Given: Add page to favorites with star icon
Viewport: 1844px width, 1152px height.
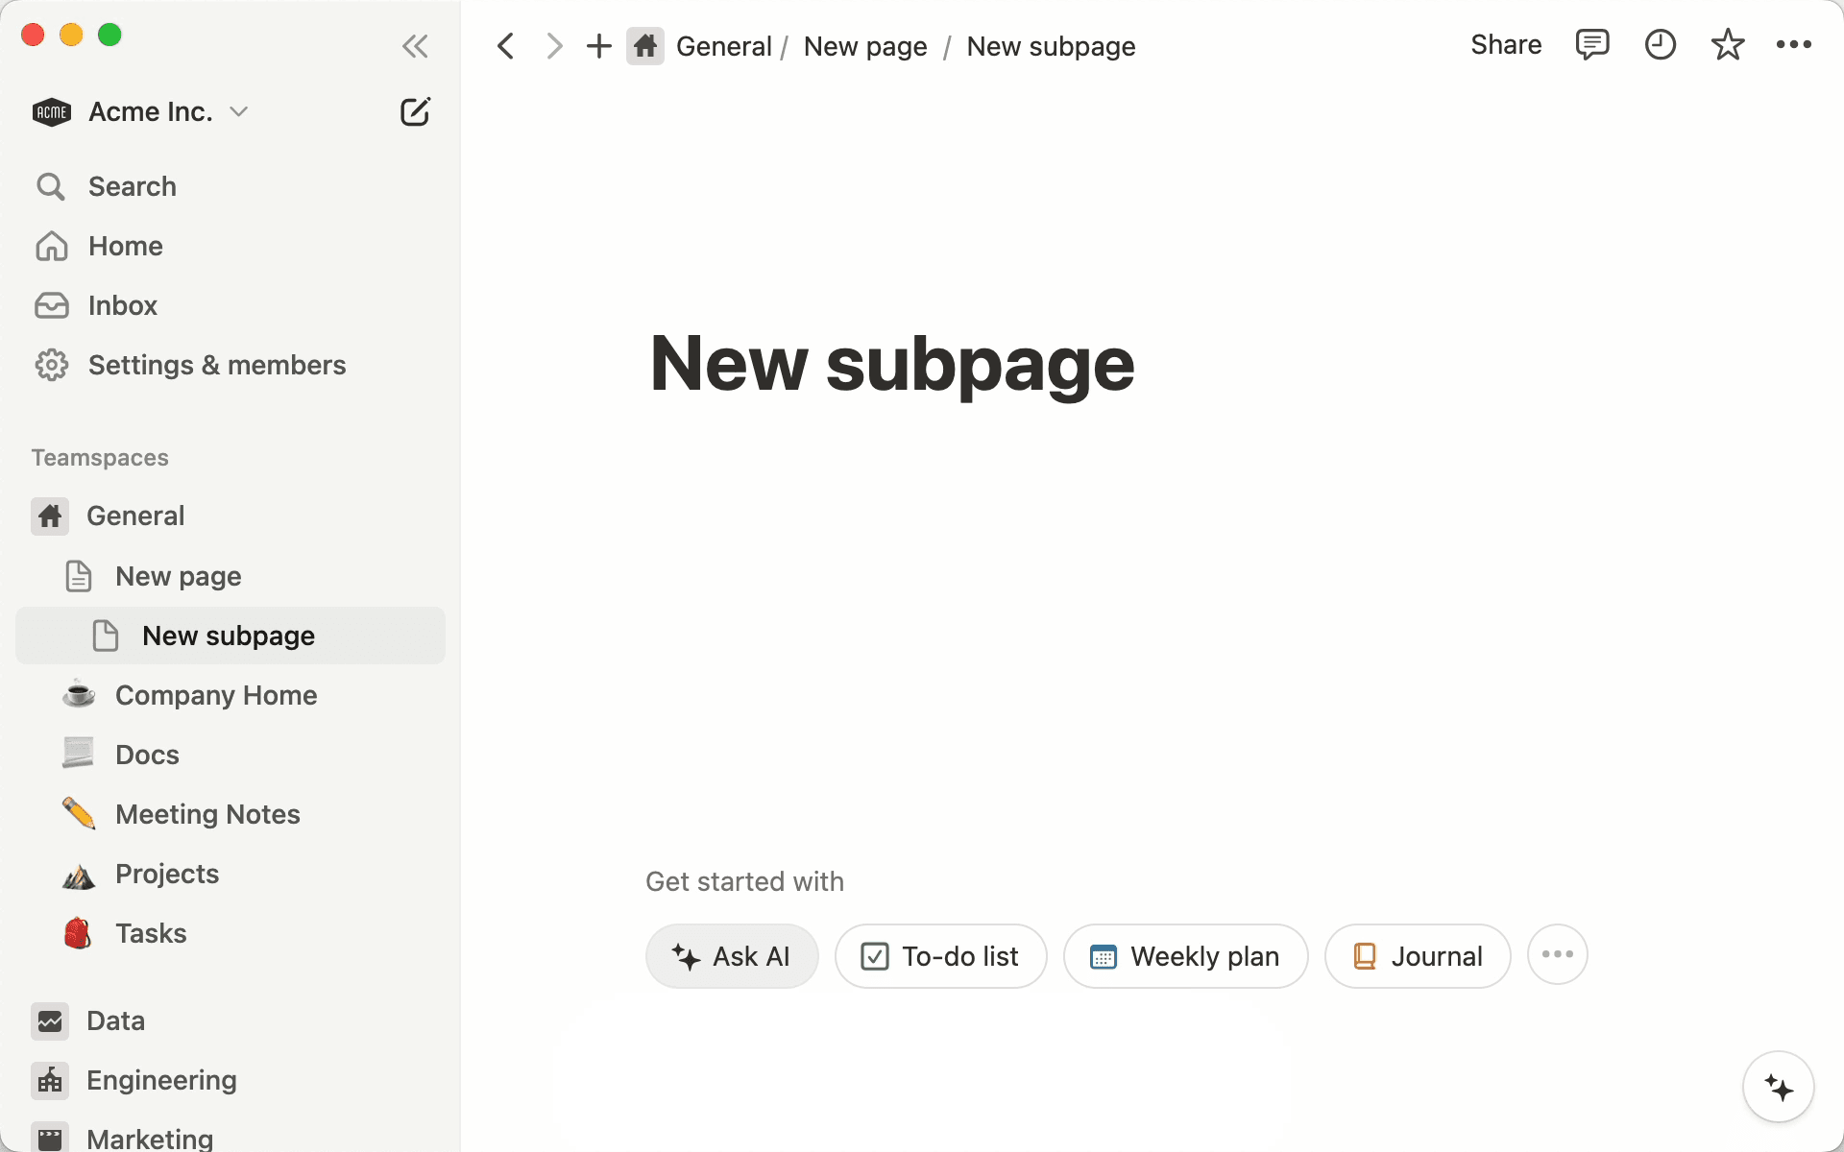Looking at the screenshot, I should click(x=1728, y=44).
